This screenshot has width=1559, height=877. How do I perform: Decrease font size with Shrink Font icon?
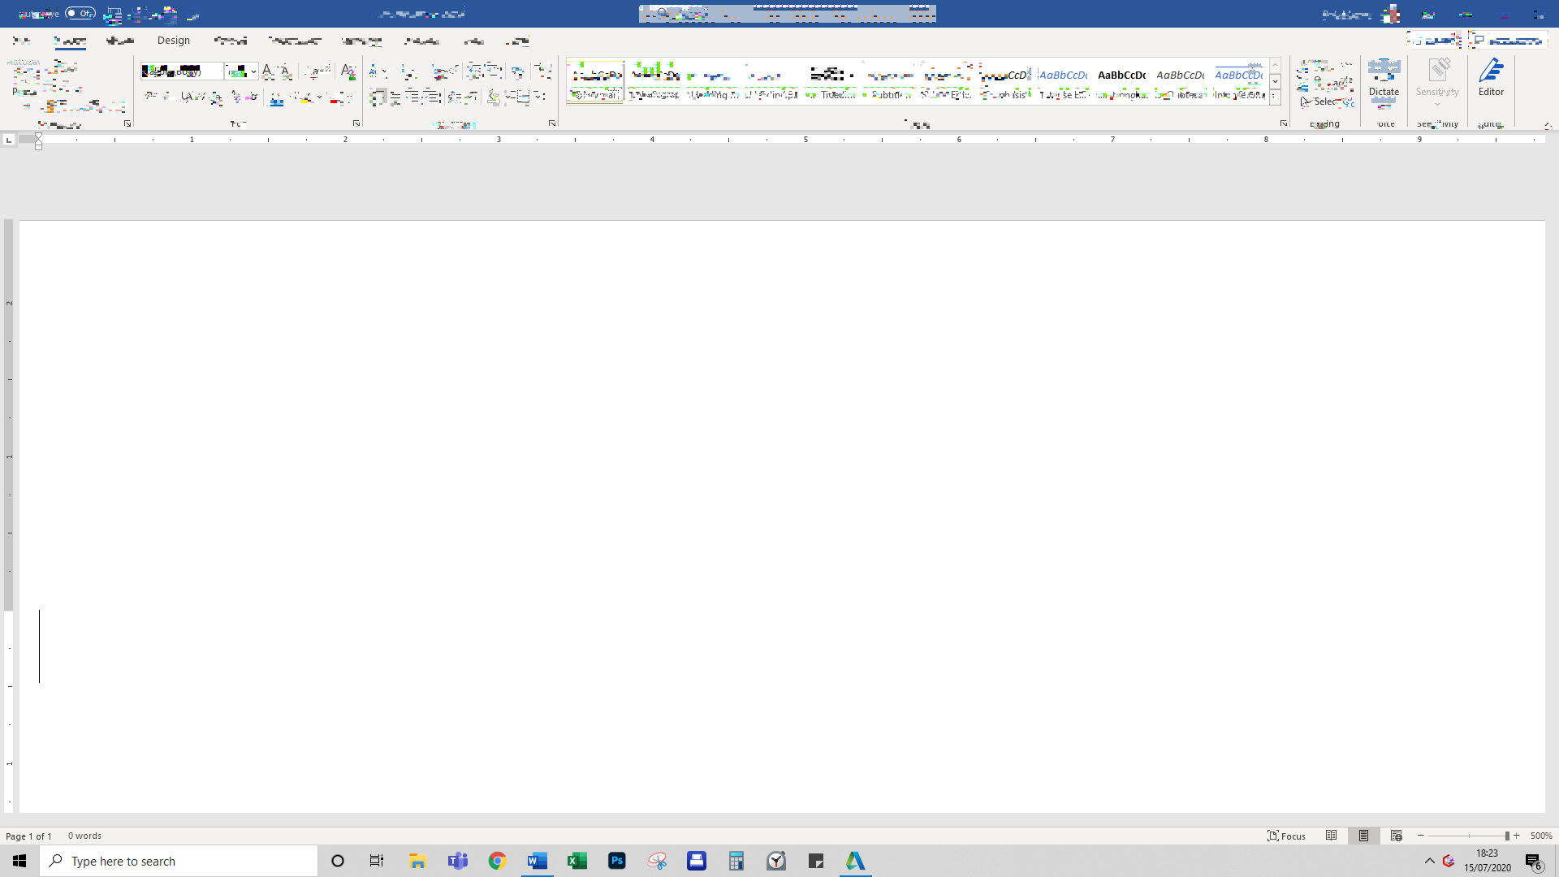[286, 71]
